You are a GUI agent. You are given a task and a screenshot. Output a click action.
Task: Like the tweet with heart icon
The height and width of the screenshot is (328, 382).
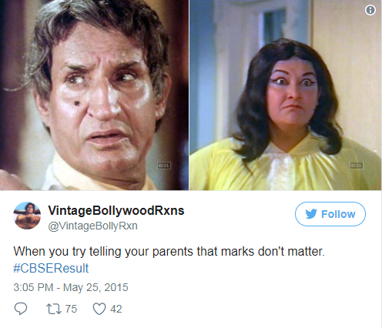point(99,309)
